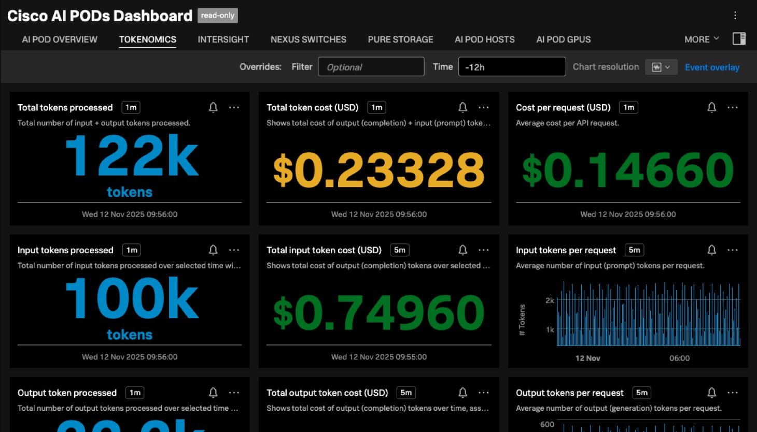Open the PURE STORAGE tab
Viewport: 757px width, 432px height.
point(401,39)
